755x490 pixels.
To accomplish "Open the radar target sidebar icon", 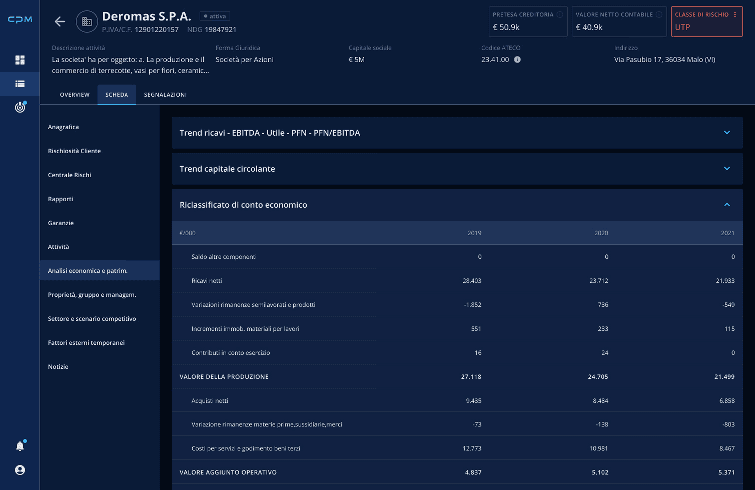I will point(20,107).
